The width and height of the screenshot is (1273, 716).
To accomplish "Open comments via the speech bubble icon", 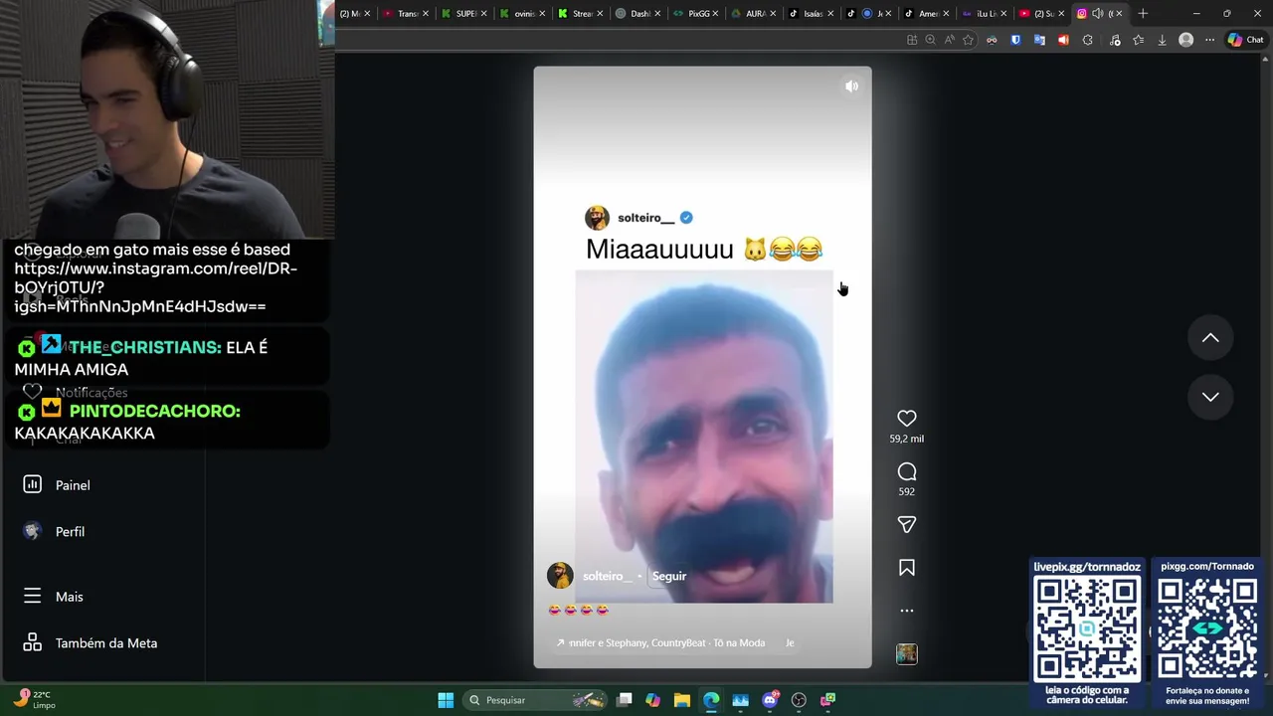I will 906,471.
